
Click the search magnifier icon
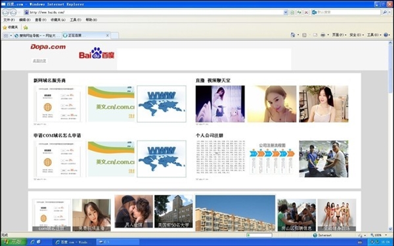coord(385,12)
